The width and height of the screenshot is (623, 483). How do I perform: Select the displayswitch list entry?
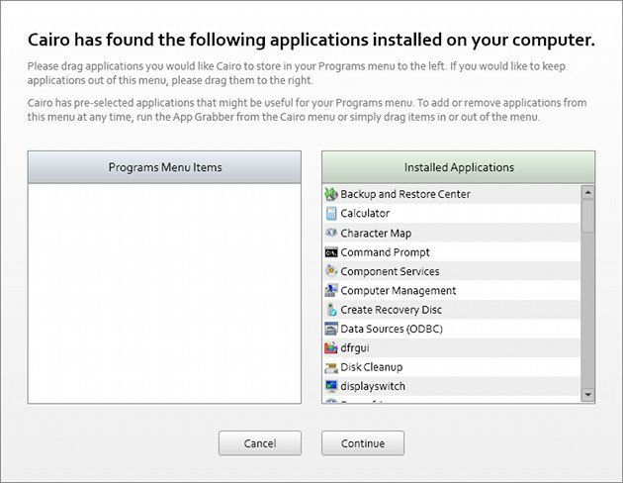pos(373,386)
